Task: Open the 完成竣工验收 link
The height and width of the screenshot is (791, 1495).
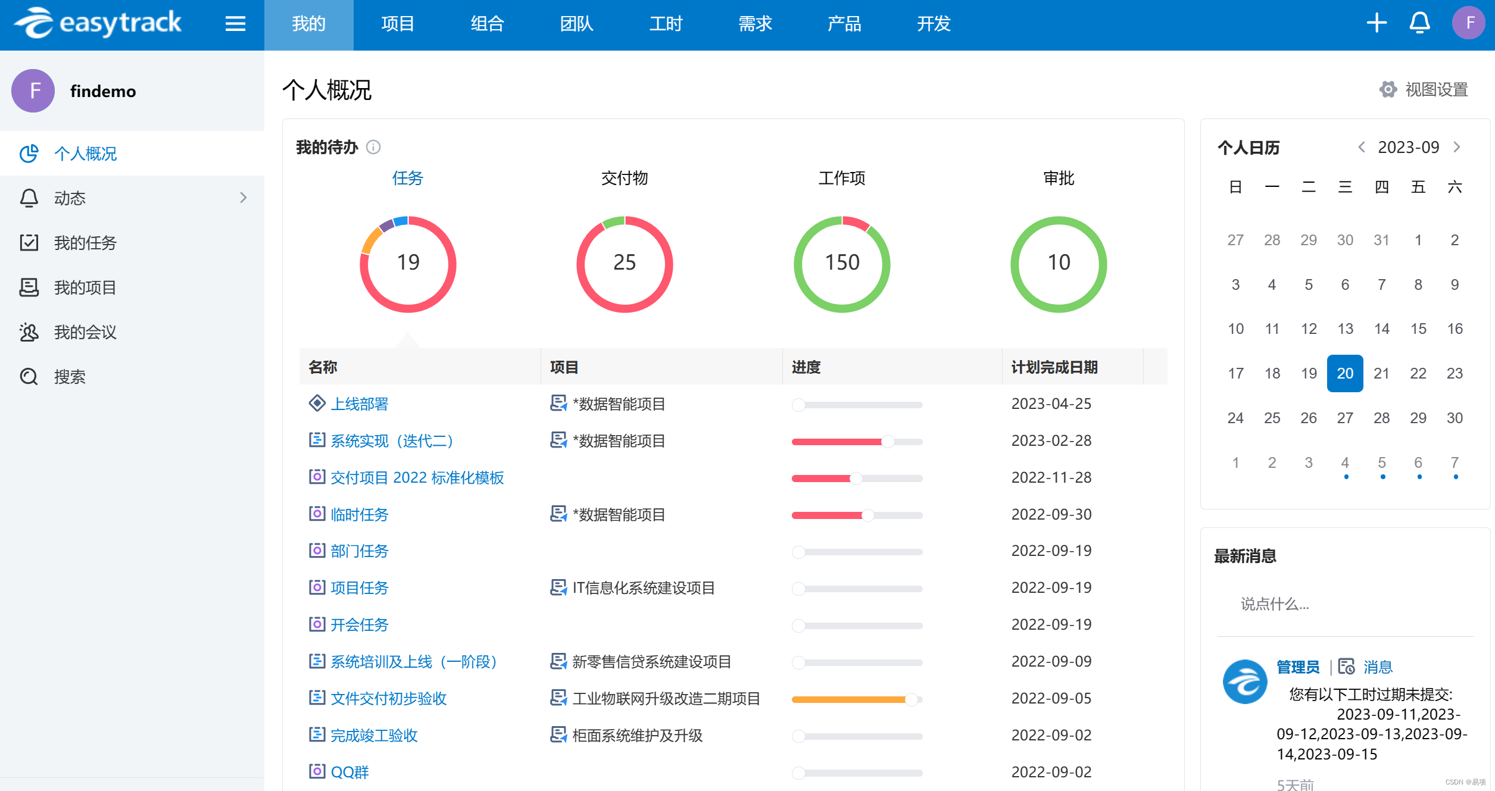Action: [x=374, y=735]
